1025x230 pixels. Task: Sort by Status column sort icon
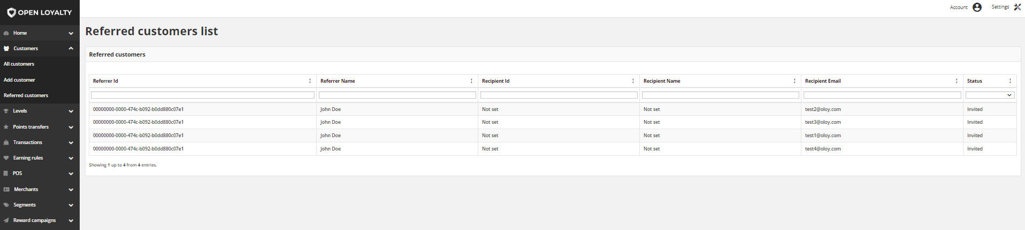point(1010,81)
